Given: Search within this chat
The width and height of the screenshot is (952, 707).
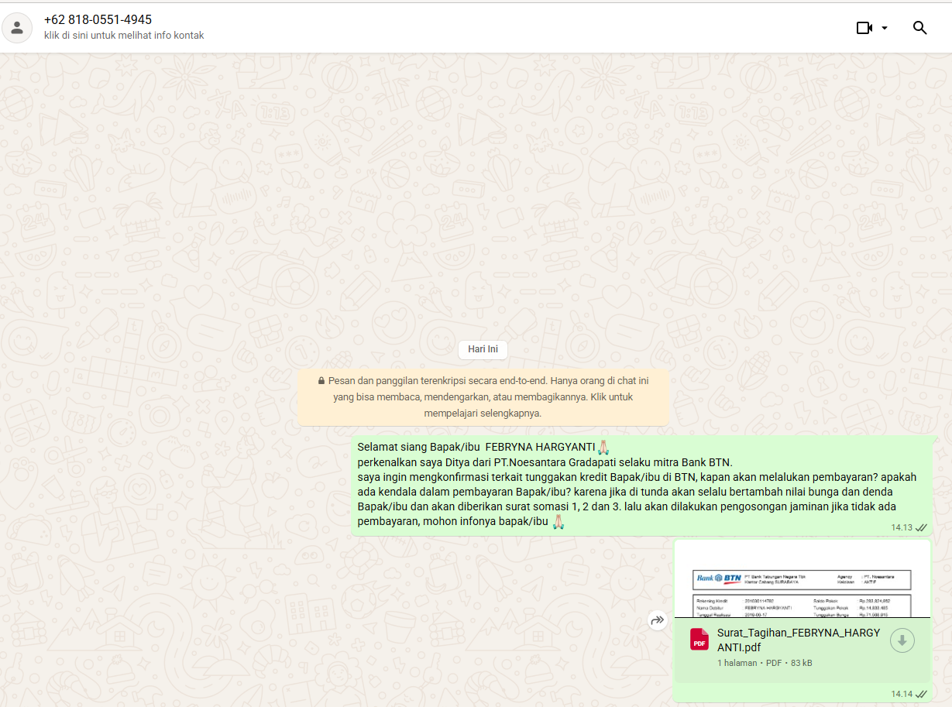Looking at the screenshot, I should coord(919,28).
